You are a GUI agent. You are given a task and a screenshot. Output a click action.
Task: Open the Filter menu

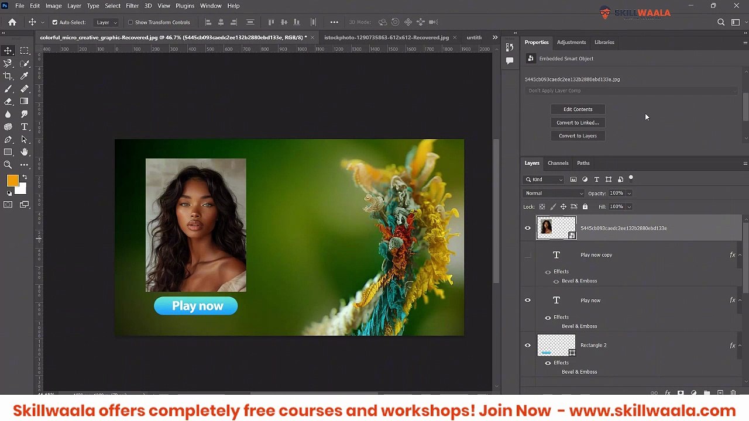pos(132,6)
